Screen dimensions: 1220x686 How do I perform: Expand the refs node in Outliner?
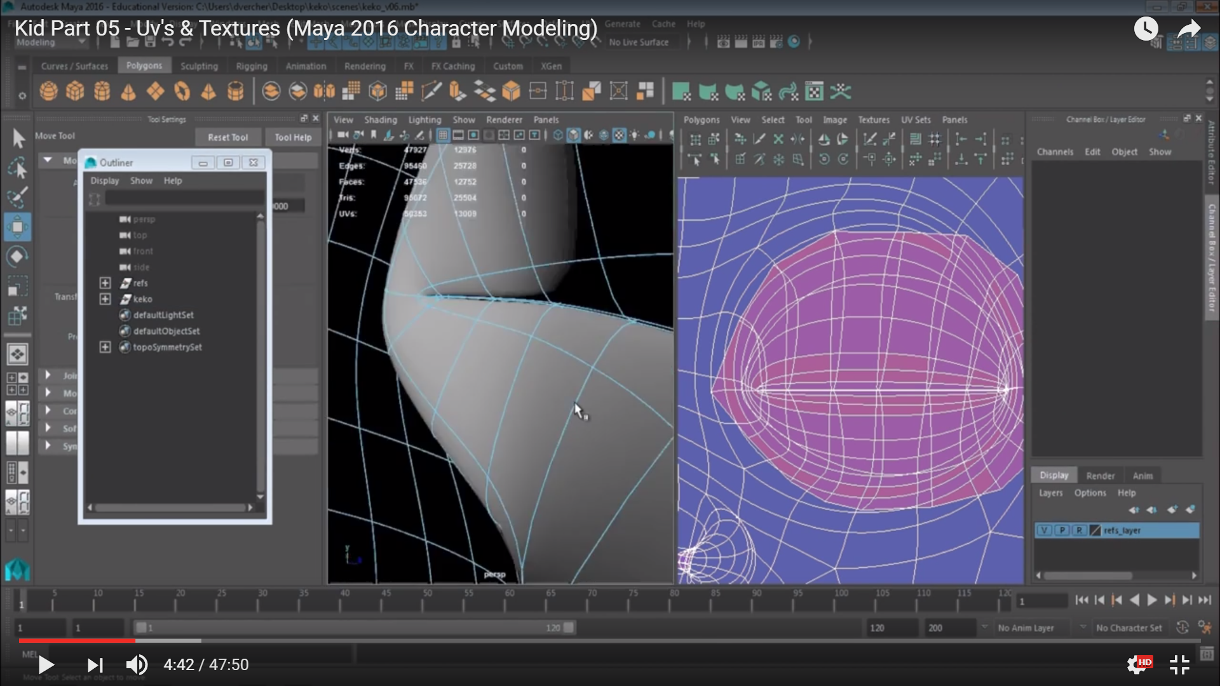(x=105, y=283)
